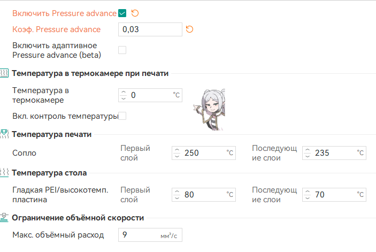Click "Включить адаптивное Pressure advance (beta)" label
This screenshot has width=376, height=252.
point(57,50)
